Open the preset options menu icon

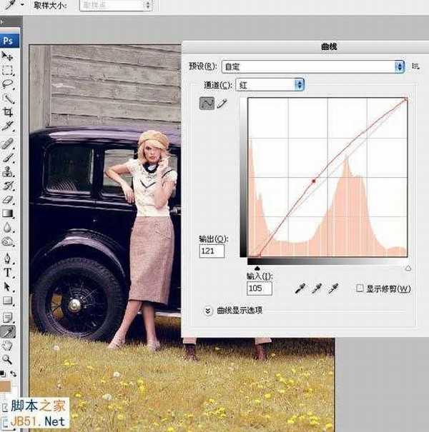point(415,66)
